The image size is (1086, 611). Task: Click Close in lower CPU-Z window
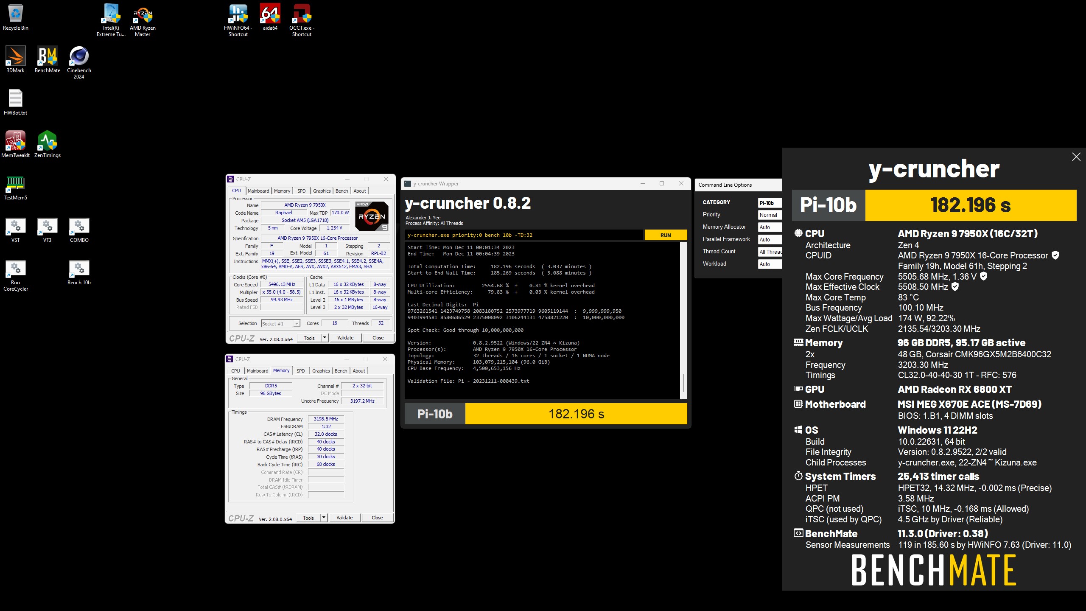(x=377, y=518)
